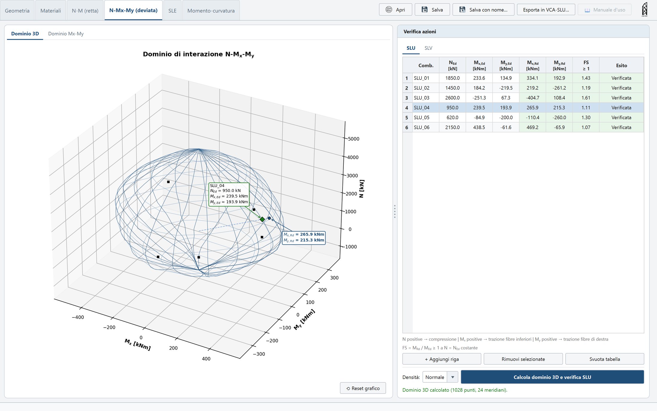The height and width of the screenshot is (411, 657).
Task: Click the My,Rd value -260.0 cell
Action: pos(559,117)
